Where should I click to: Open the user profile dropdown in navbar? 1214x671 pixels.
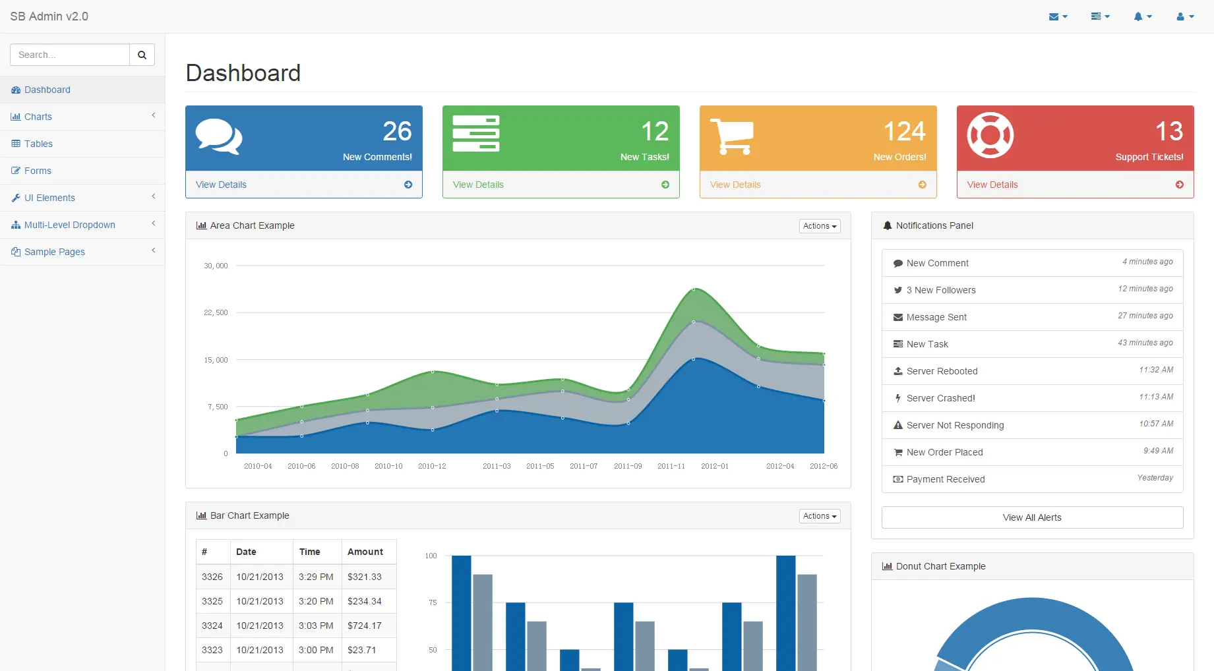(x=1185, y=16)
